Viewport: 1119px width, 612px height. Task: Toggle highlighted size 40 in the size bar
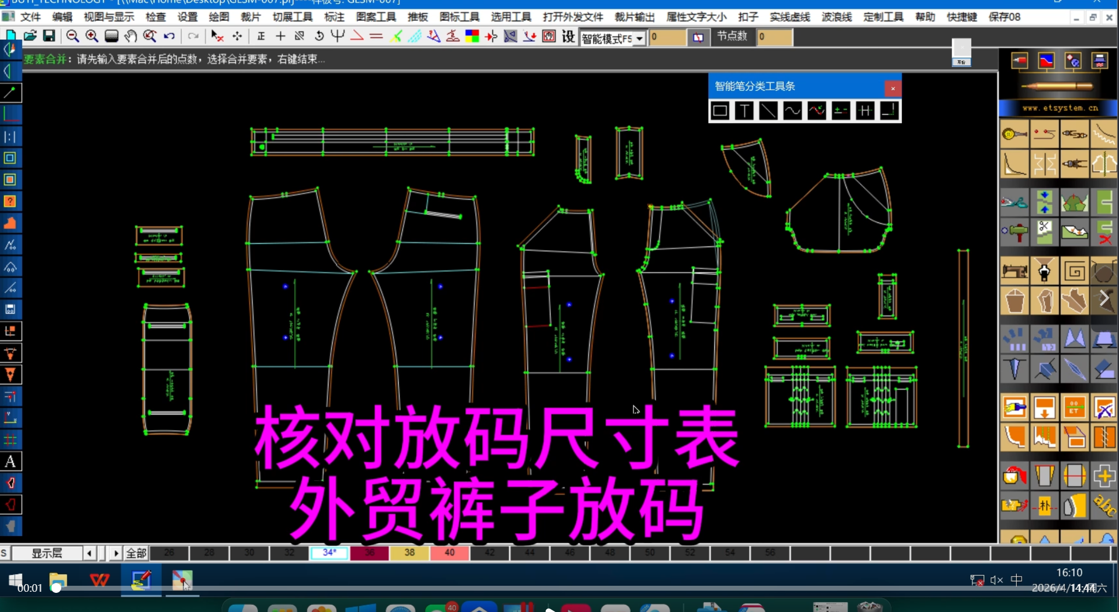pyautogui.click(x=448, y=552)
